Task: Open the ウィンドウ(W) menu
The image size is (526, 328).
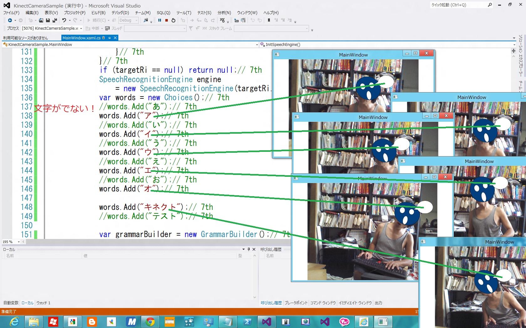Action: click(x=247, y=12)
